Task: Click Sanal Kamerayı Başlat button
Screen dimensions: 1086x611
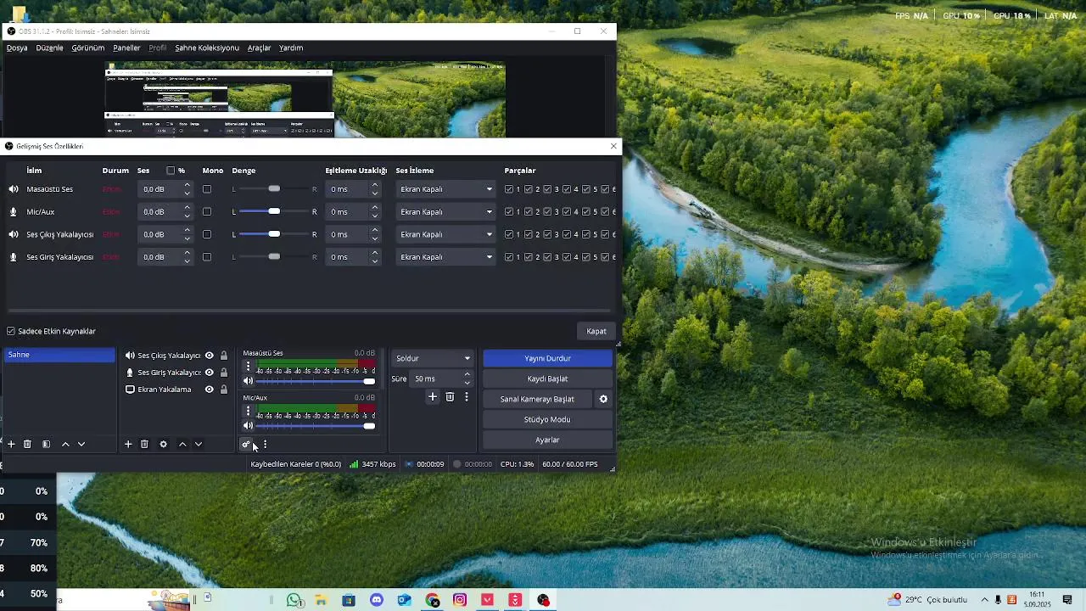Action: [537, 399]
